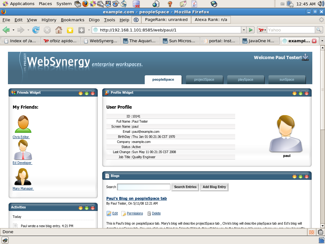Screen dimensions: 325x244
Task: Collapse Activities widget with its orange button
Action: click(x=81, y=208)
